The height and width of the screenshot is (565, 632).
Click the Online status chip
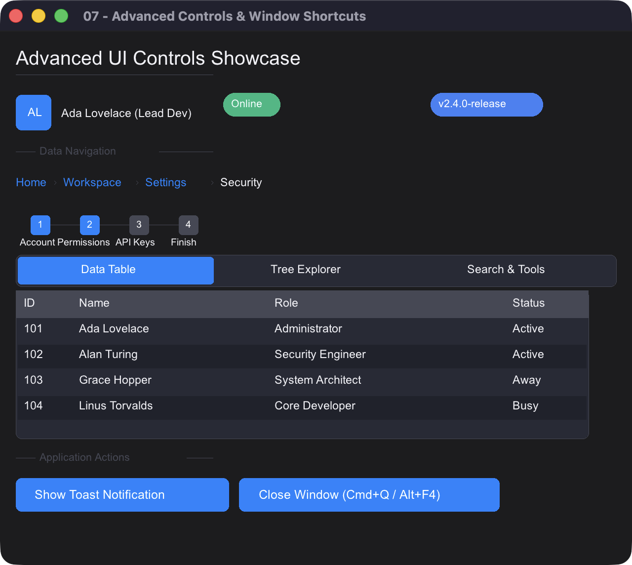click(x=252, y=105)
